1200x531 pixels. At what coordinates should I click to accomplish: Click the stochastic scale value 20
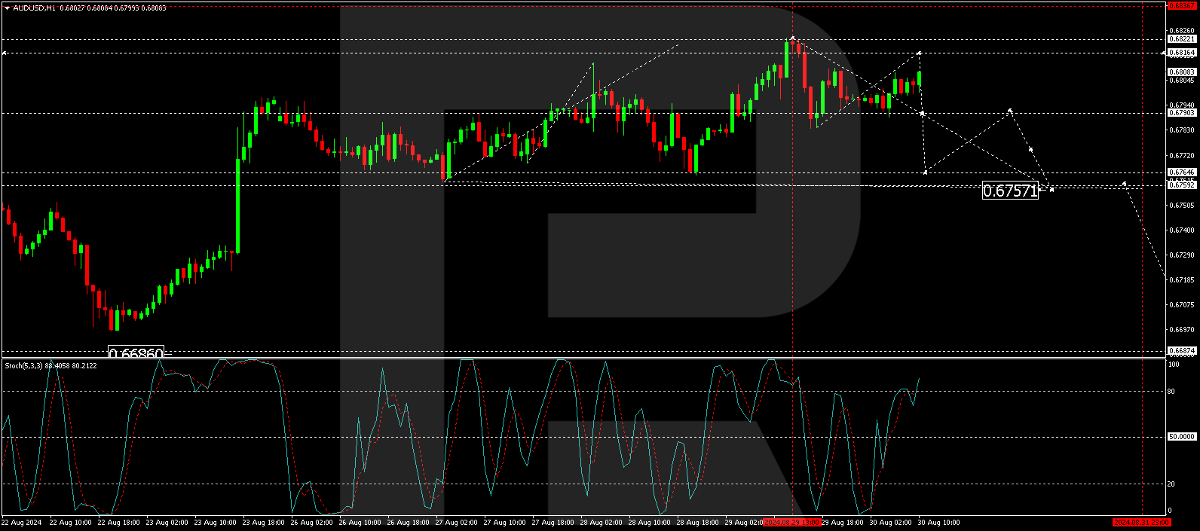point(1171,484)
